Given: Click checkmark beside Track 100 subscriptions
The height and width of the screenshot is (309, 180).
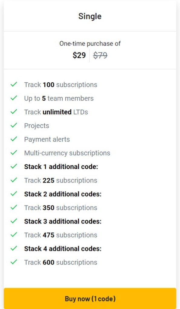Looking at the screenshot, I should point(14,84).
